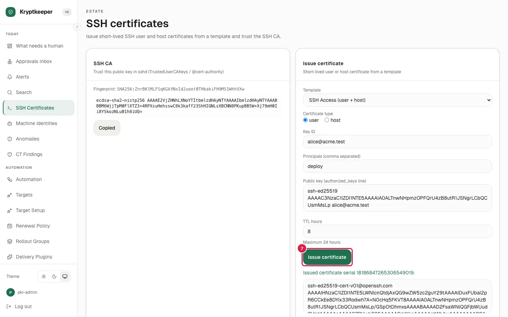Viewport: 508px width, 317px height.
Task: Switch to system theme
Action: pos(65,276)
